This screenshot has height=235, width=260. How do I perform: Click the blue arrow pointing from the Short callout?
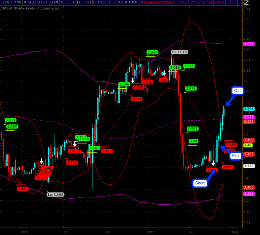[210, 174]
